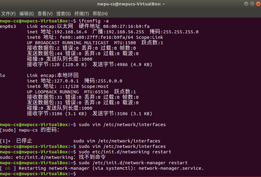Click UP LOOPBACK RUNNING flags
Viewport: 261px width, 177px height.
click(53, 92)
